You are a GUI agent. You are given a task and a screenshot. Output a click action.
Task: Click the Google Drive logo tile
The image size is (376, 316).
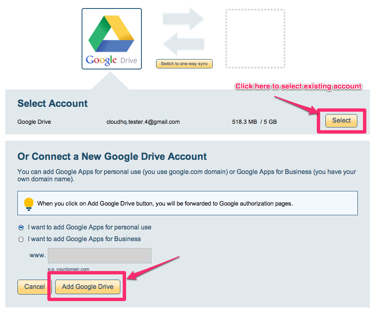(111, 39)
